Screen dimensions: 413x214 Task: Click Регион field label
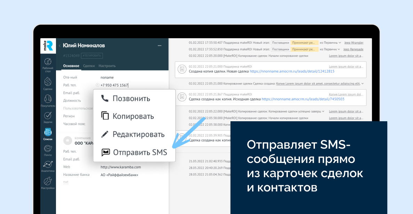pos(69,116)
